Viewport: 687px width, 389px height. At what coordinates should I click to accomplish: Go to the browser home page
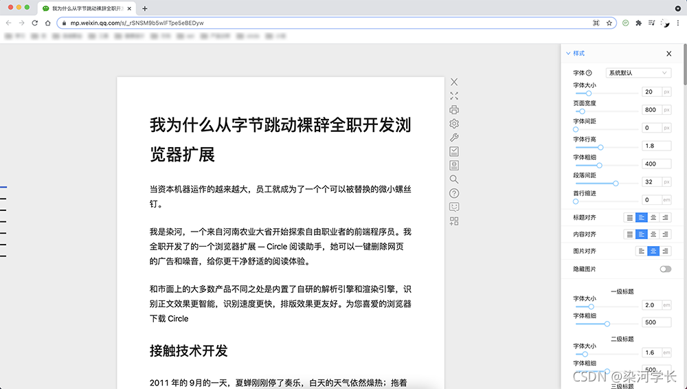48,23
